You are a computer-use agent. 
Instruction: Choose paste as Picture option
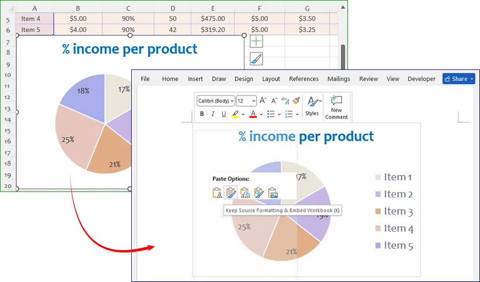273,192
